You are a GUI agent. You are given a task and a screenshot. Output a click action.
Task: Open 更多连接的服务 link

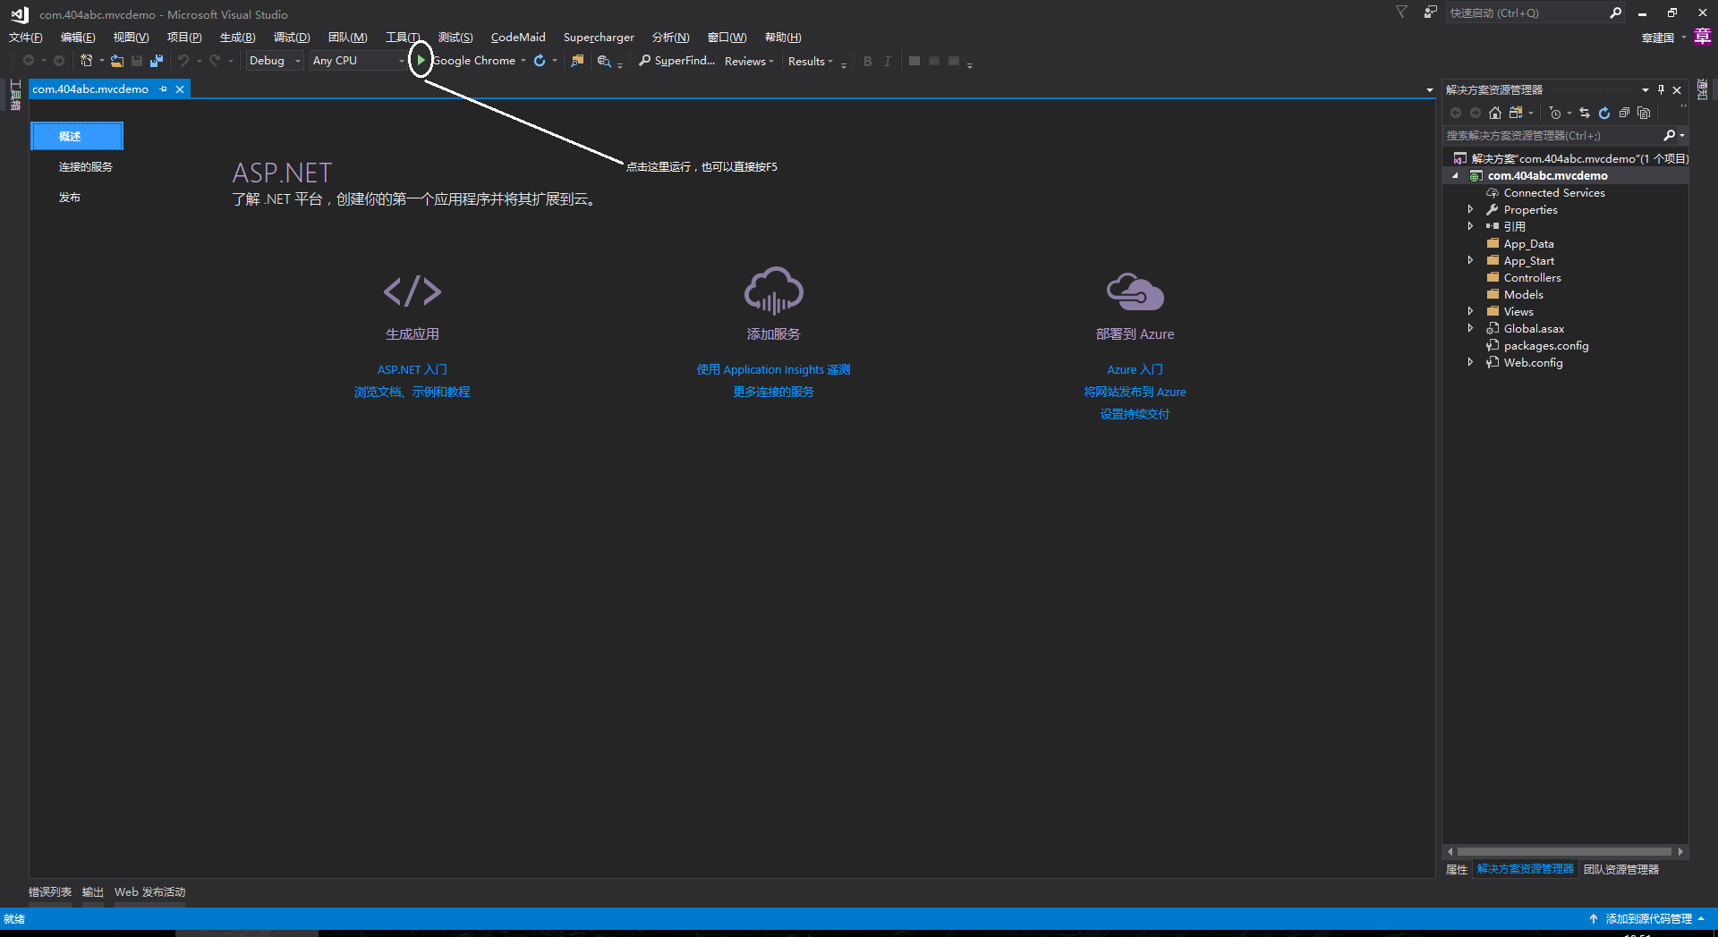click(x=773, y=392)
